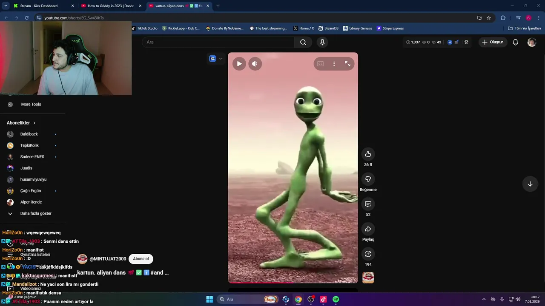545x306 pixels.
Task: Open the Chrome extensions puzzle icon
Action: coord(503,18)
